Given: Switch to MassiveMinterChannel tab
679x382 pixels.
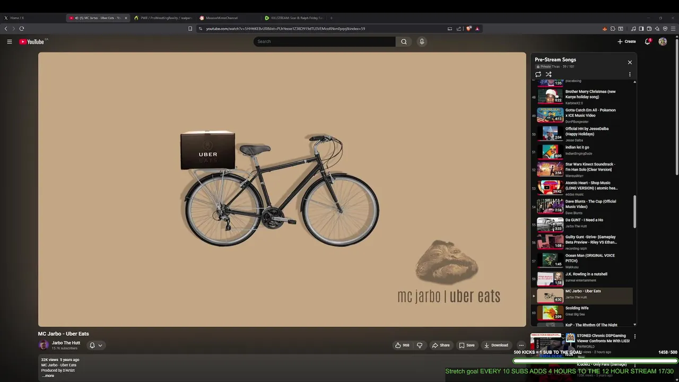Looking at the screenshot, I should tap(228, 18).
